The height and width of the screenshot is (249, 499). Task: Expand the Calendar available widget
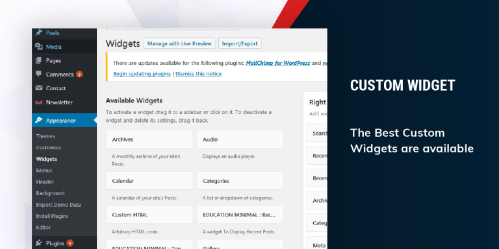[x=149, y=181]
